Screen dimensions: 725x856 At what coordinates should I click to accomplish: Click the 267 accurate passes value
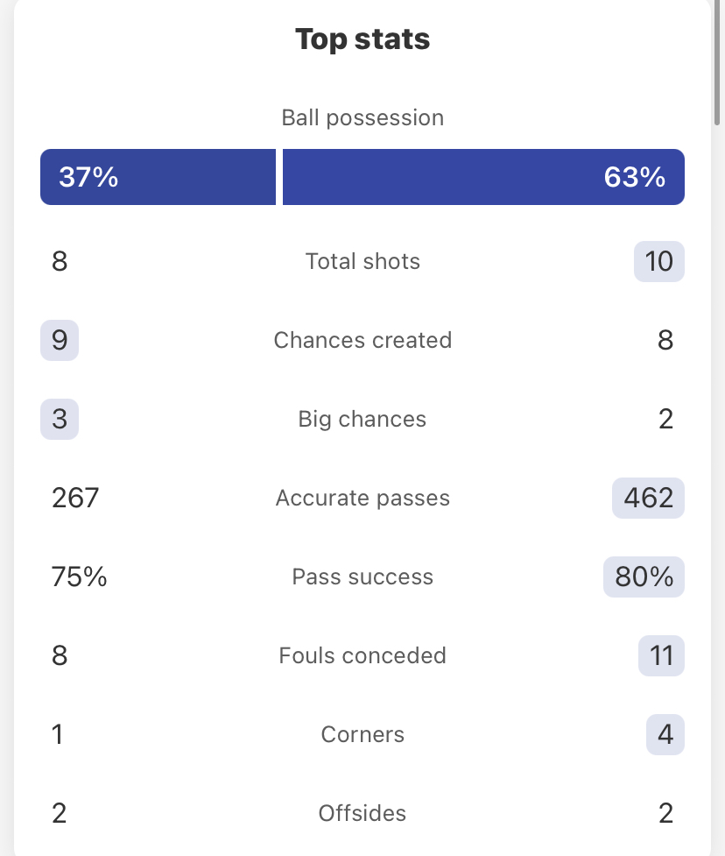point(75,498)
